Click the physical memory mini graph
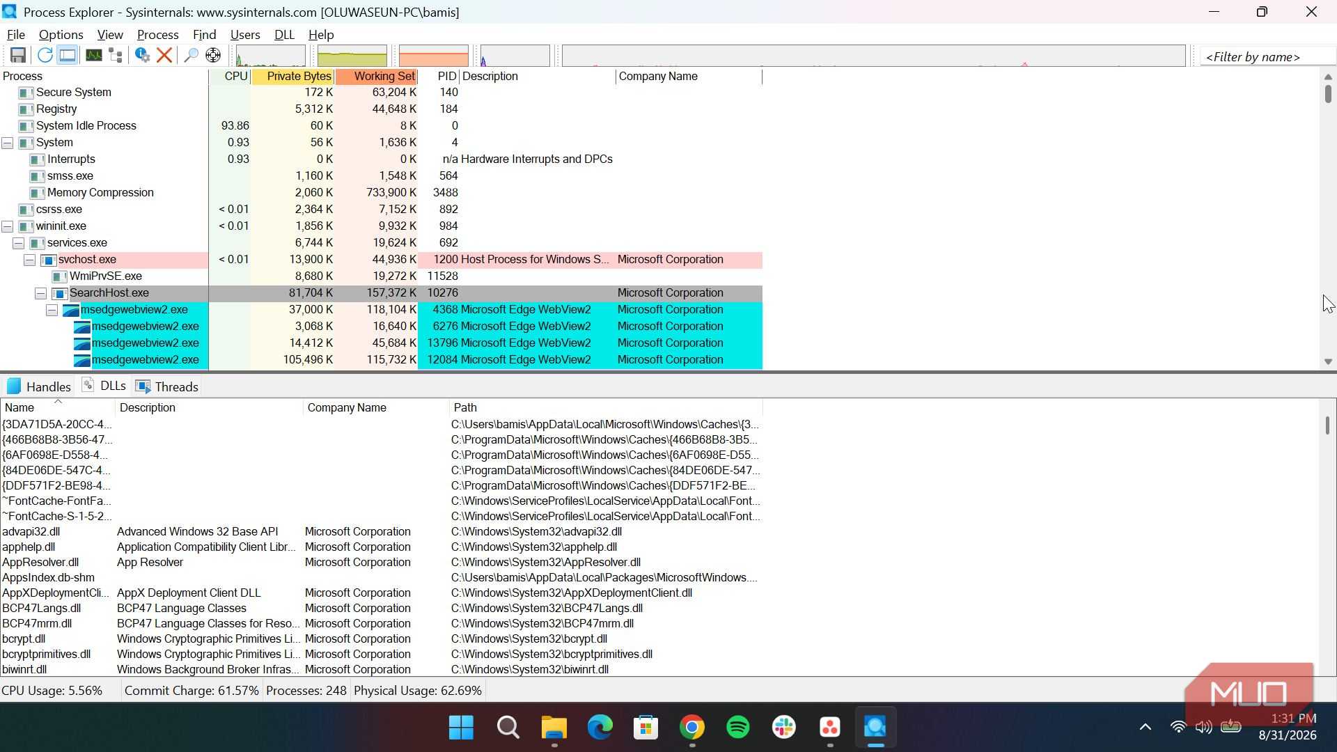This screenshot has width=1337, height=752. pyautogui.click(x=433, y=56)
